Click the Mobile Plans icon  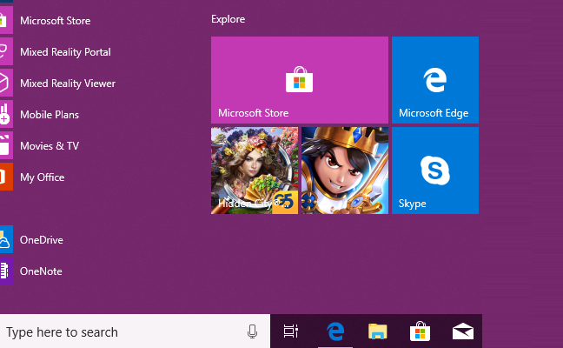(6, 114)
